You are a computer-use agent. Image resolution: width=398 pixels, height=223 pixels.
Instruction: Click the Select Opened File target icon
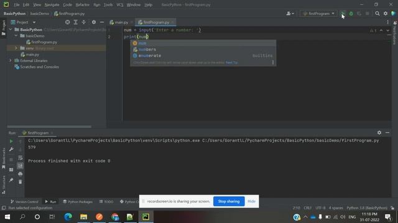[67, 22]
